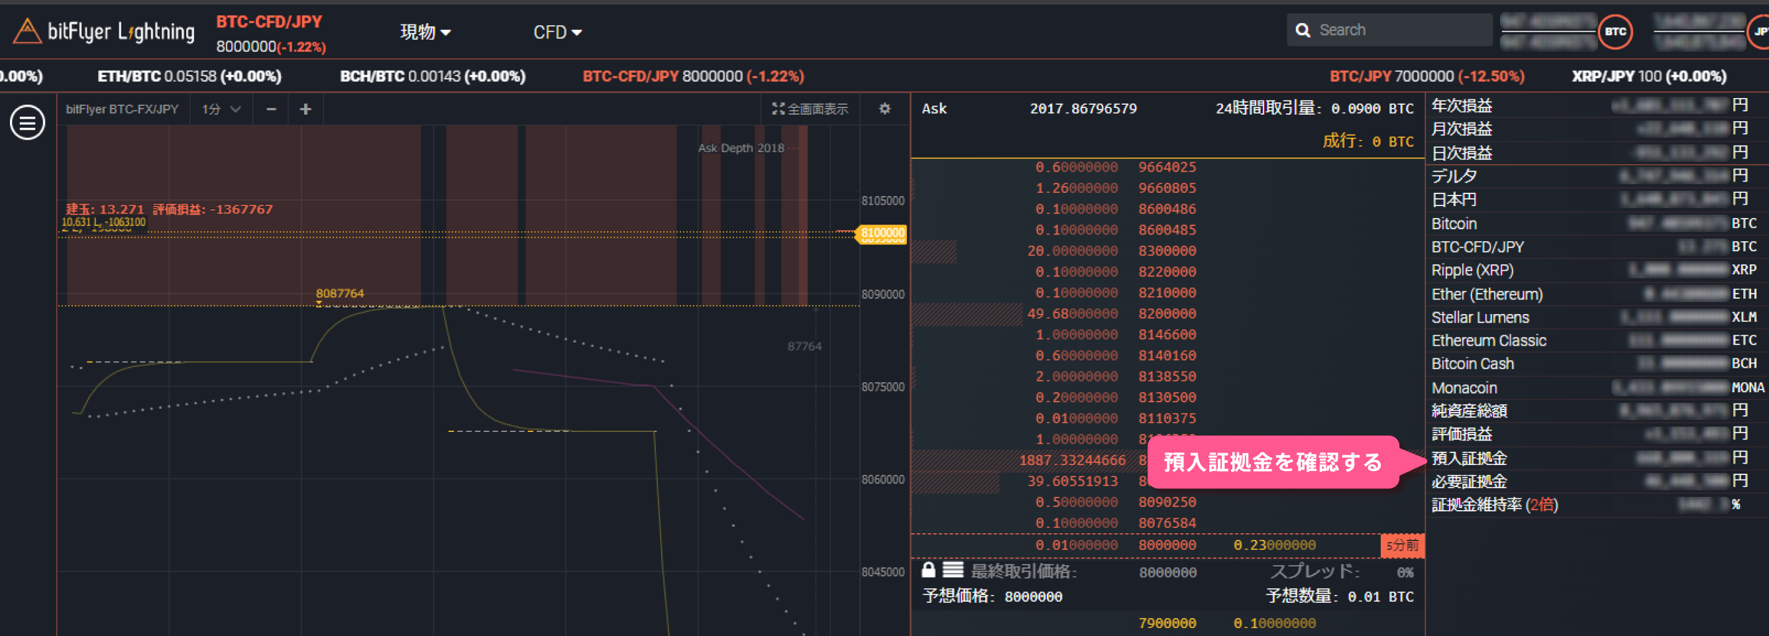Click BCH/BTC ticker in ticker bar

(433, 76)
